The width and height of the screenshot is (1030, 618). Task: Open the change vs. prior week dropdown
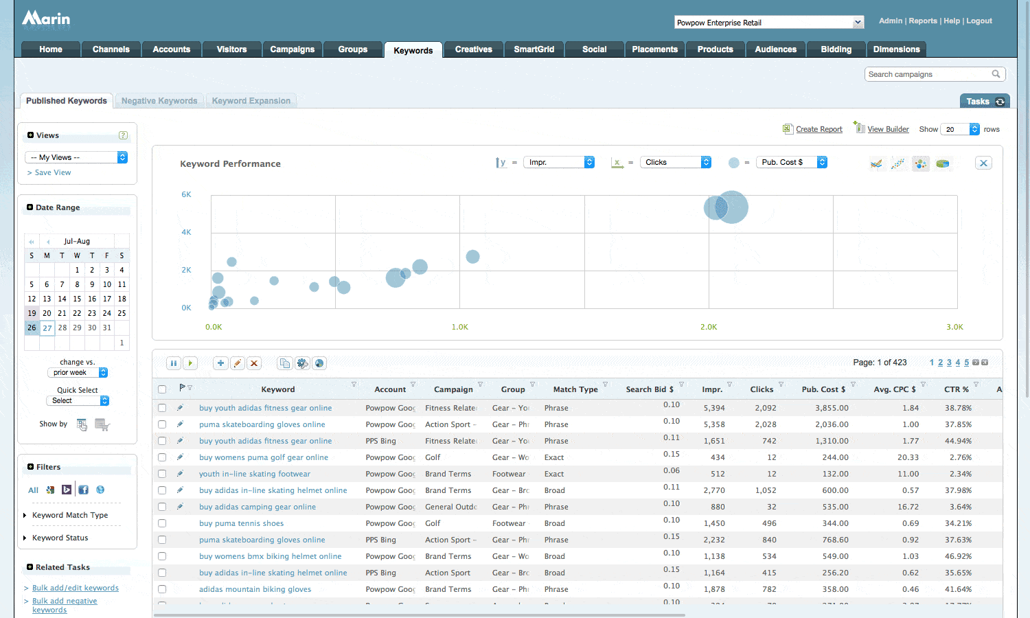pos(78,373)
